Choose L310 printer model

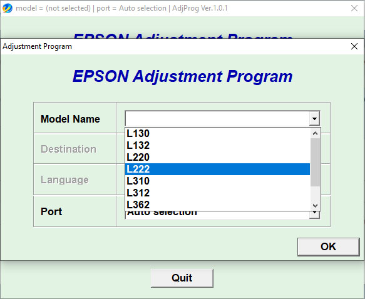(x=217, y=181)
